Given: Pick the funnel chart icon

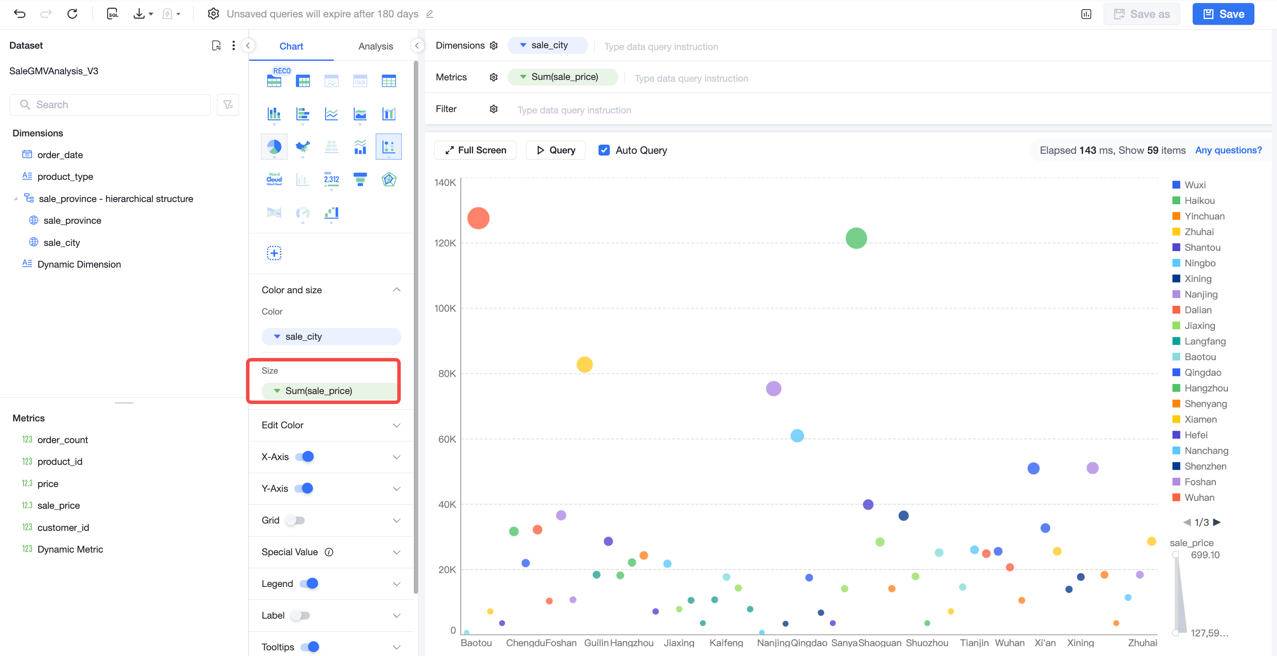Looking at the screenshot, I should pos(360,179).
